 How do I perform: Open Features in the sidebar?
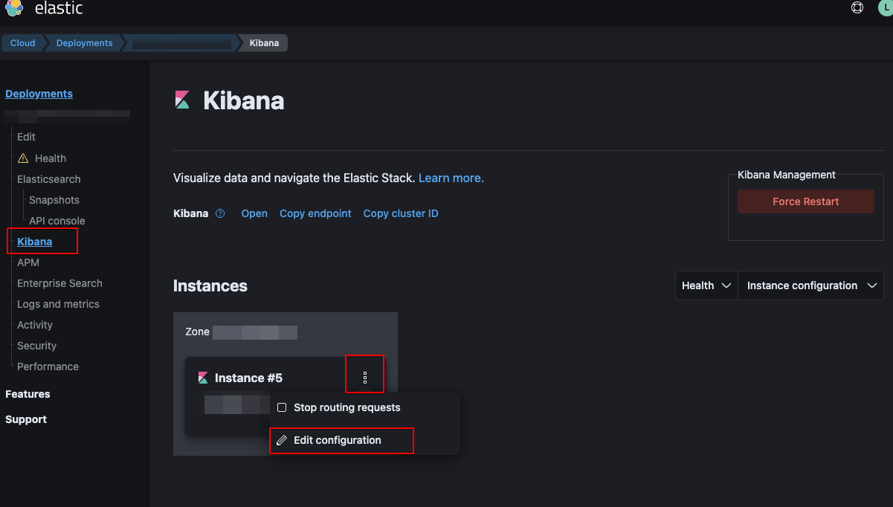(x=28, y=394)
